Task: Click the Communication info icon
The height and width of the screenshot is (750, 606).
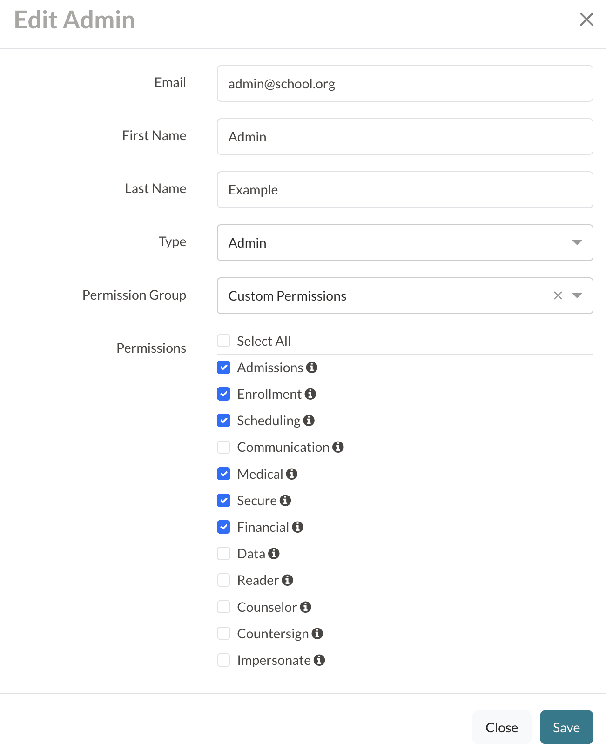Action: 338,447
